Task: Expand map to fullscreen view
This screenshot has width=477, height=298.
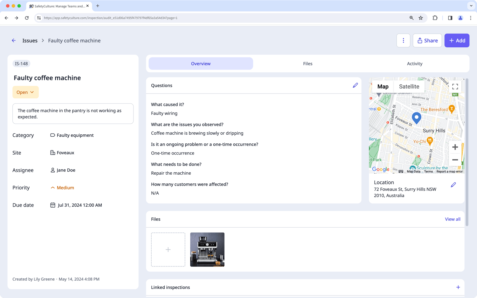Action: 455,86
